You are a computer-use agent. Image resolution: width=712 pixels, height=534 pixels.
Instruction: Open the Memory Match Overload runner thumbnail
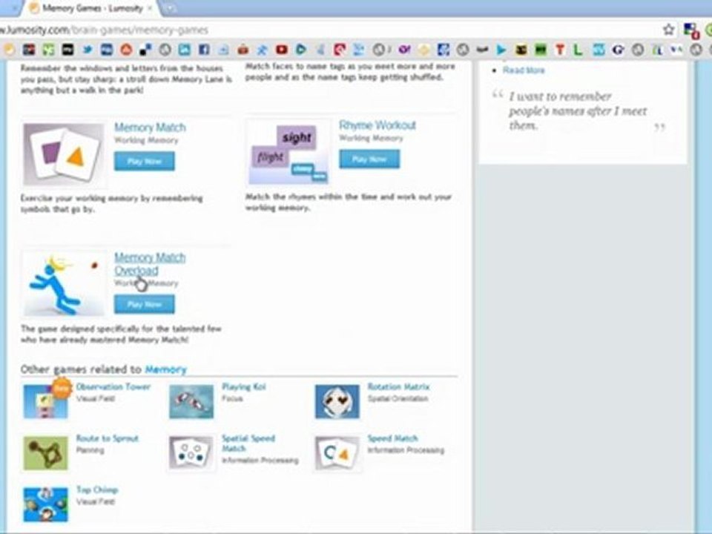pos(64,284)
